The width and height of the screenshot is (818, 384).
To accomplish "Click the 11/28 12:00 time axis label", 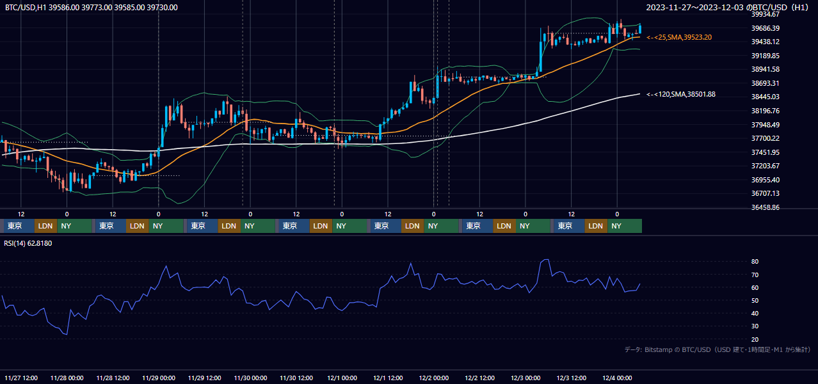I will [113, 378].
